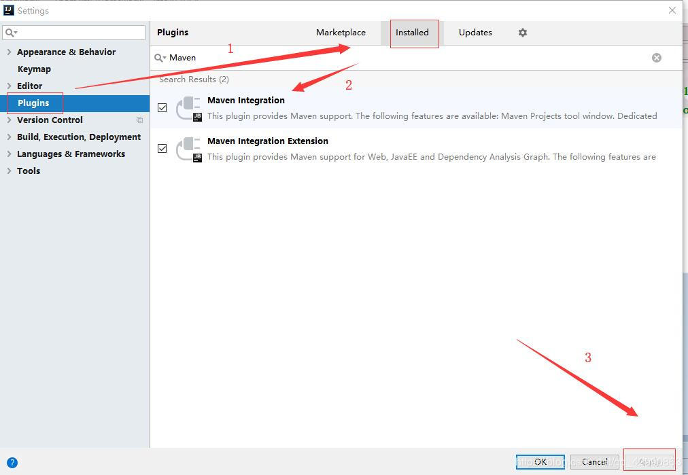Screen dimensions: 688x475
Task: Disable the Maven Integration plugin checkbox
Action: [x=162, y=107]
